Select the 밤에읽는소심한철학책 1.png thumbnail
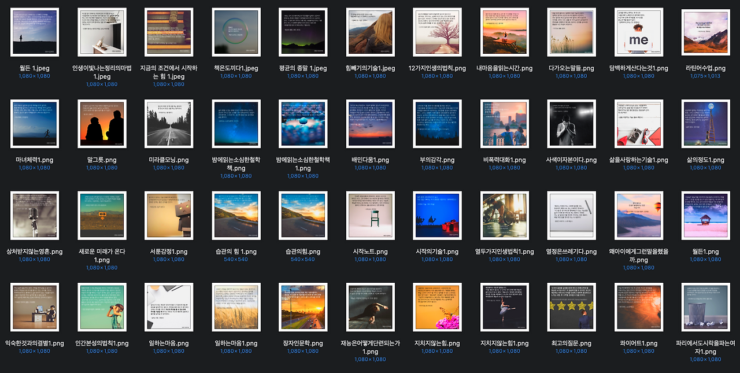Viewport: 740px width, 373px height. pos(303,124)
